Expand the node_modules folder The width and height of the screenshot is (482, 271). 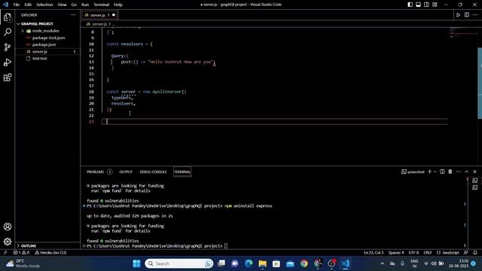[x=45, y=31]
